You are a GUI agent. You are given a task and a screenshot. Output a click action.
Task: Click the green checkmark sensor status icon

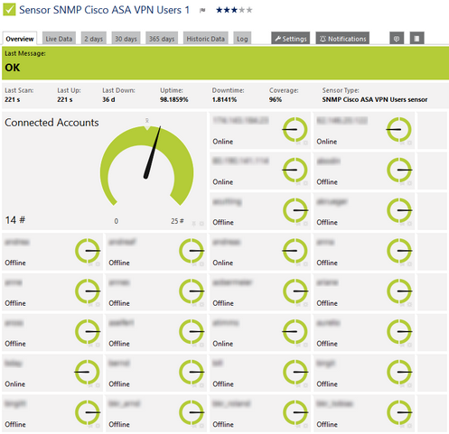pyautogui.click(x=9, y=9)
